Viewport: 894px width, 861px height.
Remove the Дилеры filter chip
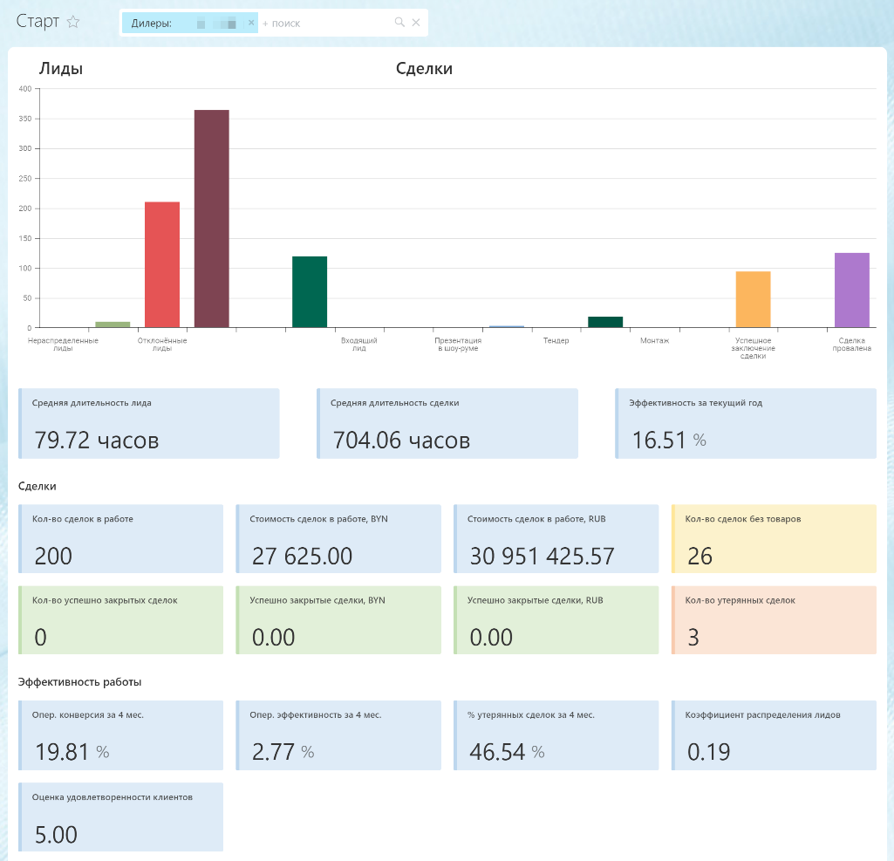pyautogui.click(x=251, y=23)
